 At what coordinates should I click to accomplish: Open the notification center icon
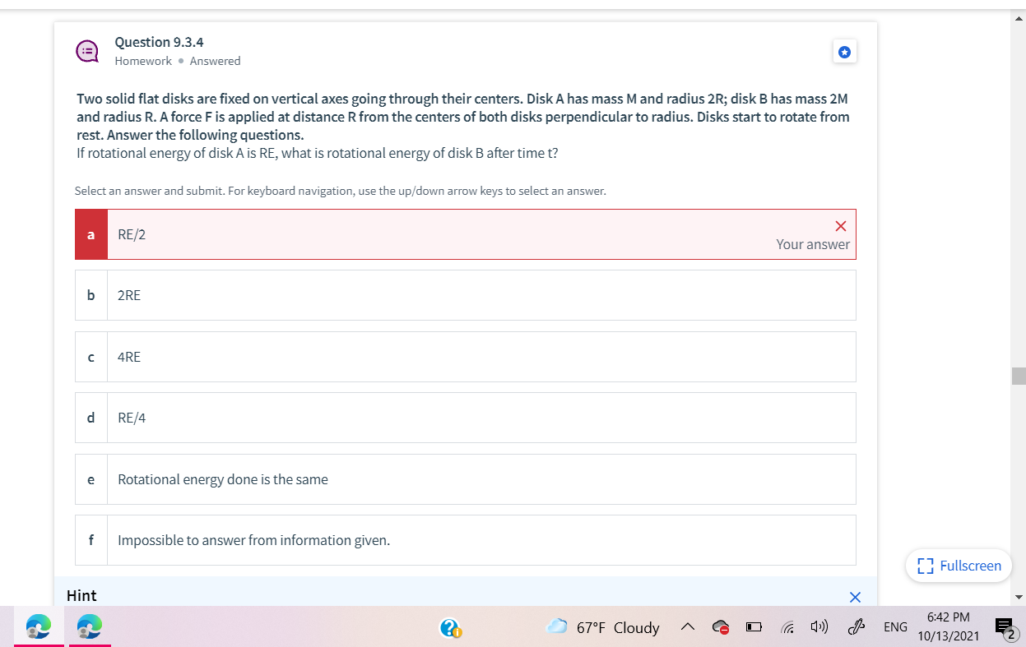[1005, 628]
